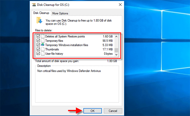190x116 pixels.
Task: Confirm cleanup with the OK button
Action: click(92, 111)
